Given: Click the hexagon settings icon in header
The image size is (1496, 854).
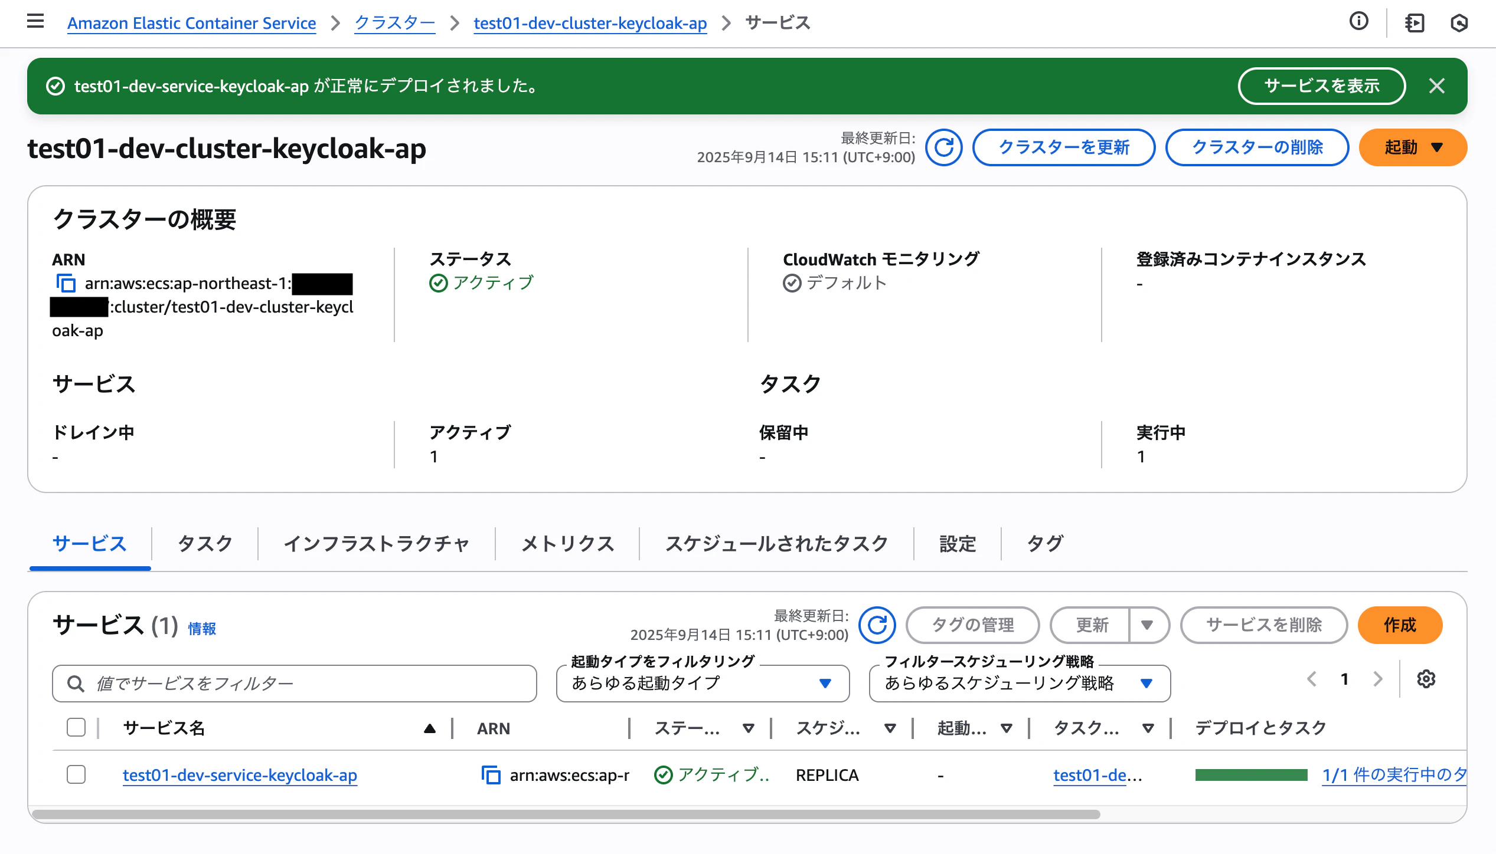Looking at the screenshot, I should [1459, 23].
